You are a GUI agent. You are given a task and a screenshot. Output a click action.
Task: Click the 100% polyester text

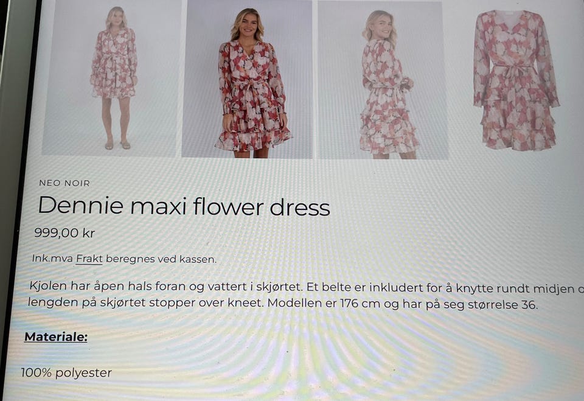click(66, 372)
